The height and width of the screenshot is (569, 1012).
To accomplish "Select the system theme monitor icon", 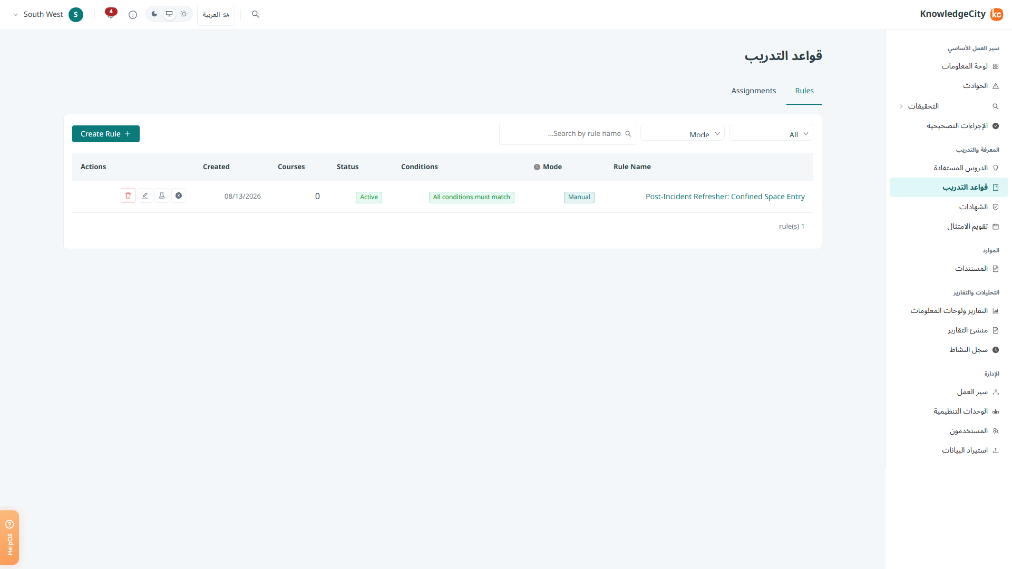I will [169, 14].
